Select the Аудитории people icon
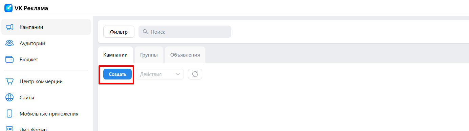 pyautogui.click(x=9, y=43)
